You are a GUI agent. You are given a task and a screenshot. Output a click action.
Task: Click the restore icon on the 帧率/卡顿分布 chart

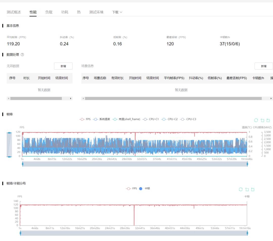tap(241, 189)
